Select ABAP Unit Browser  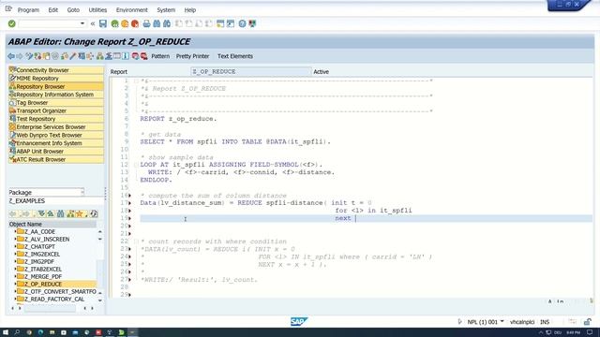coord(56,152)
